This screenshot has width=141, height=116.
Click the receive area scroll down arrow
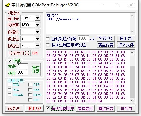(132, 101)
